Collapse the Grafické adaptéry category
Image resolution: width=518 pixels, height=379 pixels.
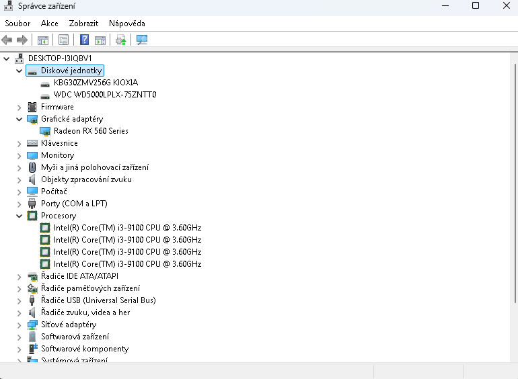click(x=19, y=119)
